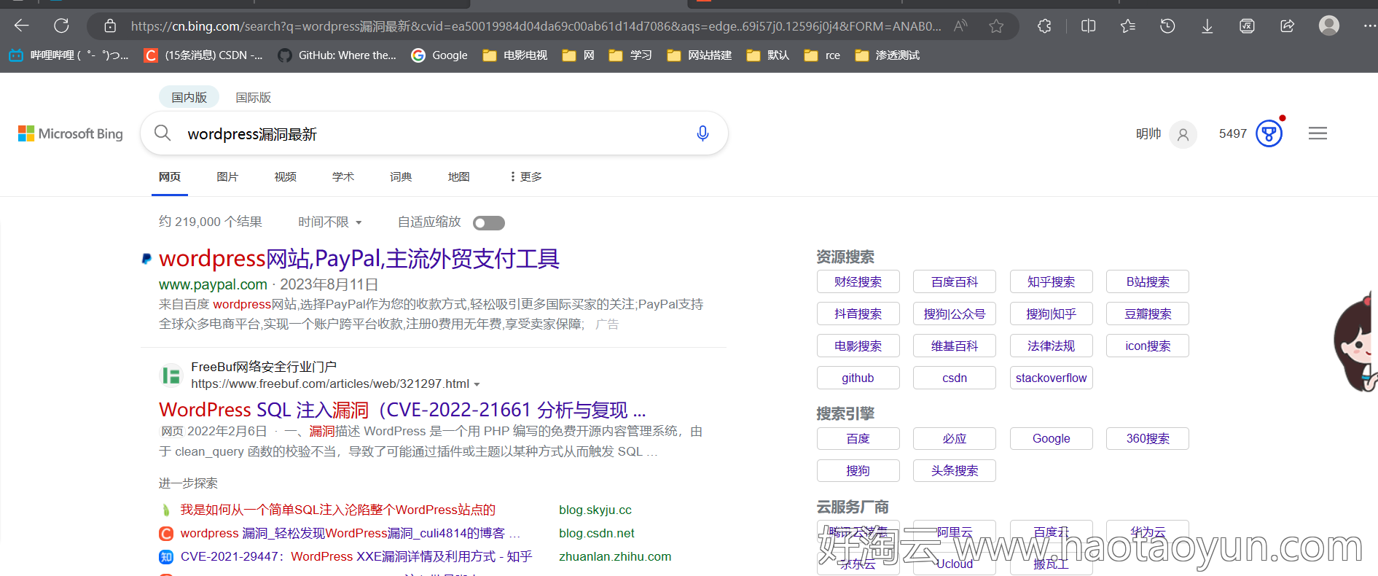Open browser extensions puzzle icon
1378x576 pixels.
click(x=1044, y=26)
